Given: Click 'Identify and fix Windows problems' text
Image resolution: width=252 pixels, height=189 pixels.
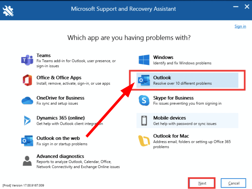Looking at the screenshot, I should (x=182, y=63).
